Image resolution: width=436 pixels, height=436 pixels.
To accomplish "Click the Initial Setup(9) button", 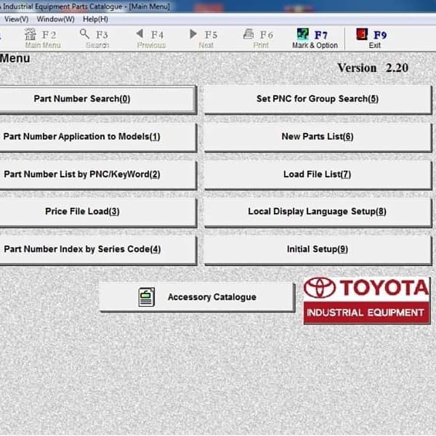I will [318, 250].
